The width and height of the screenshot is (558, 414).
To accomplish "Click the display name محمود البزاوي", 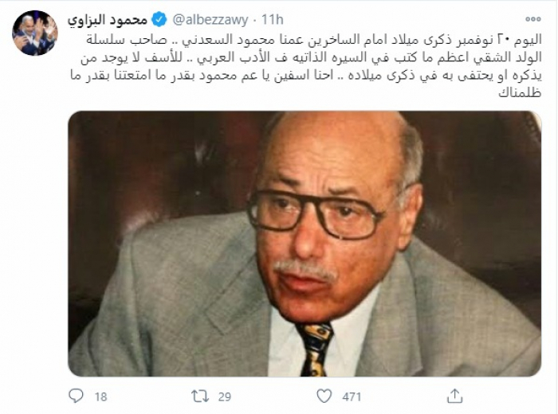I will point(108,20).
